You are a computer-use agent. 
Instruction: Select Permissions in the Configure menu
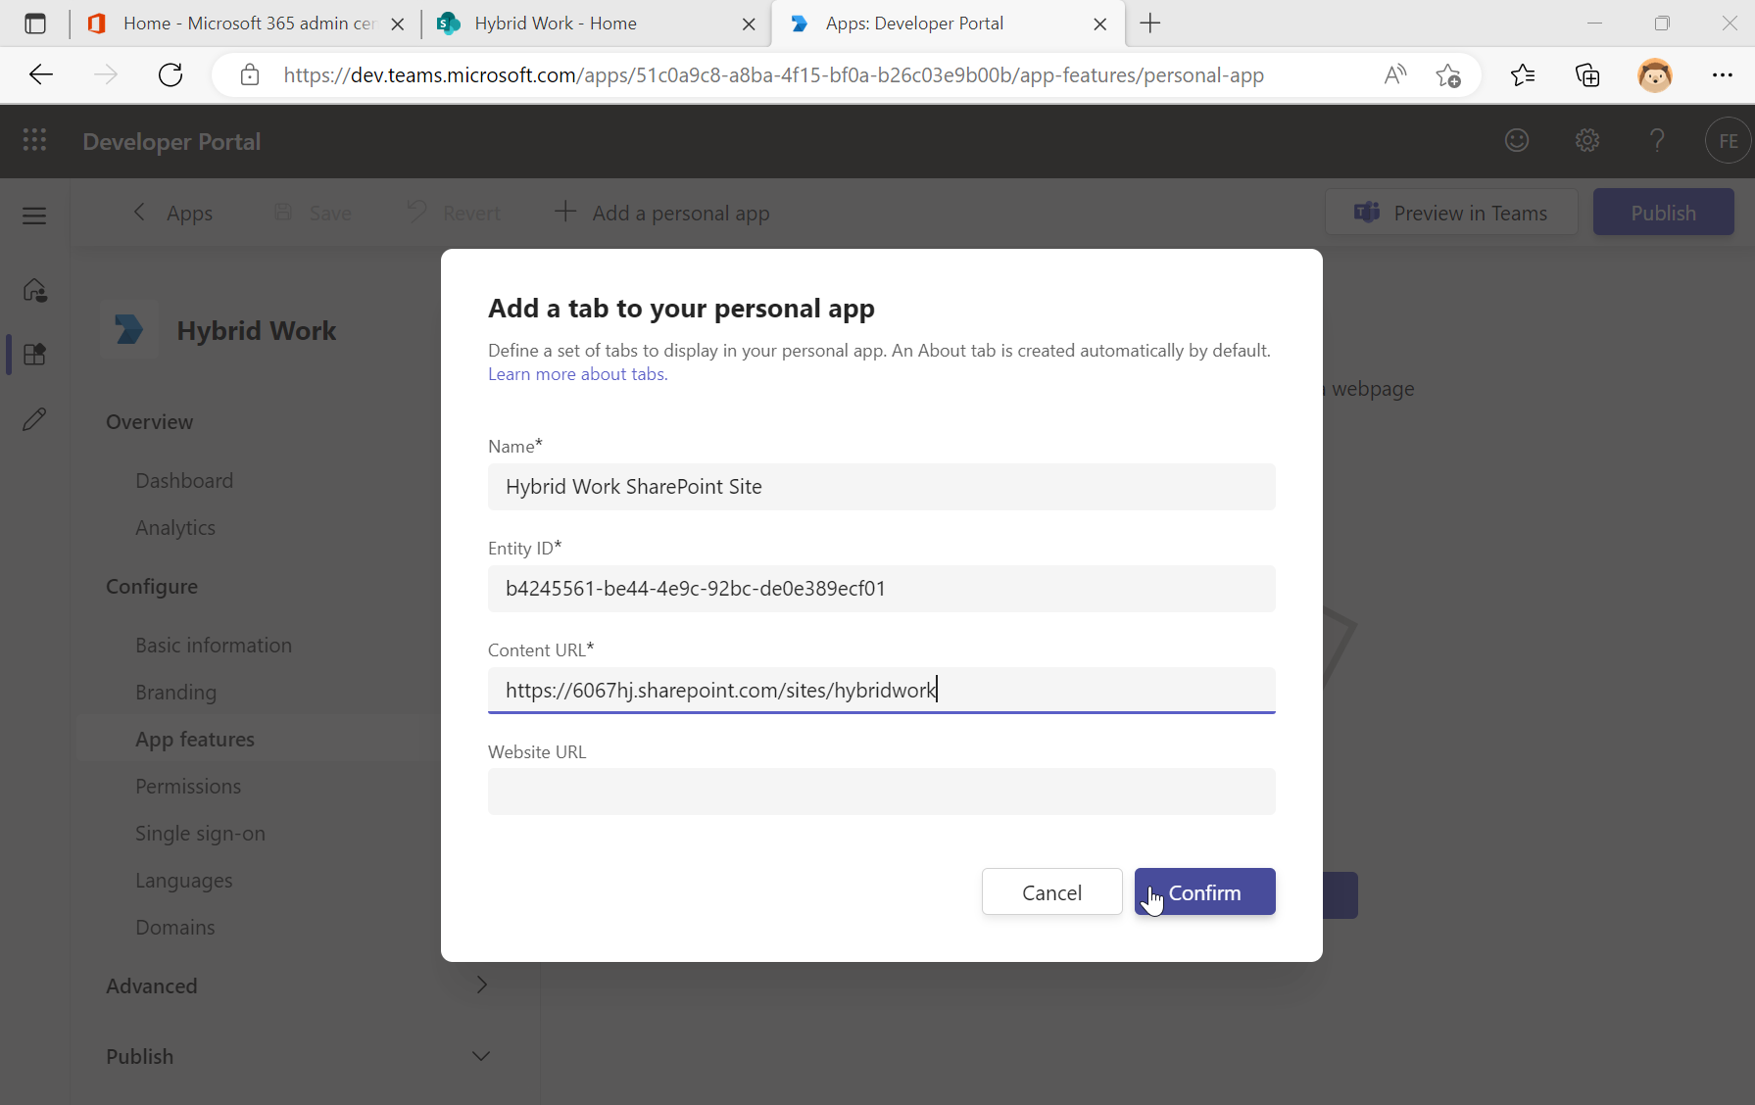[188, 786]
